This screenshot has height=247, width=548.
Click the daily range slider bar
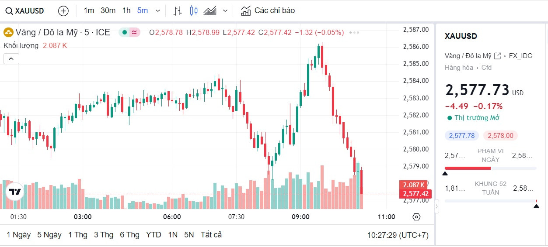pos(490,168)
